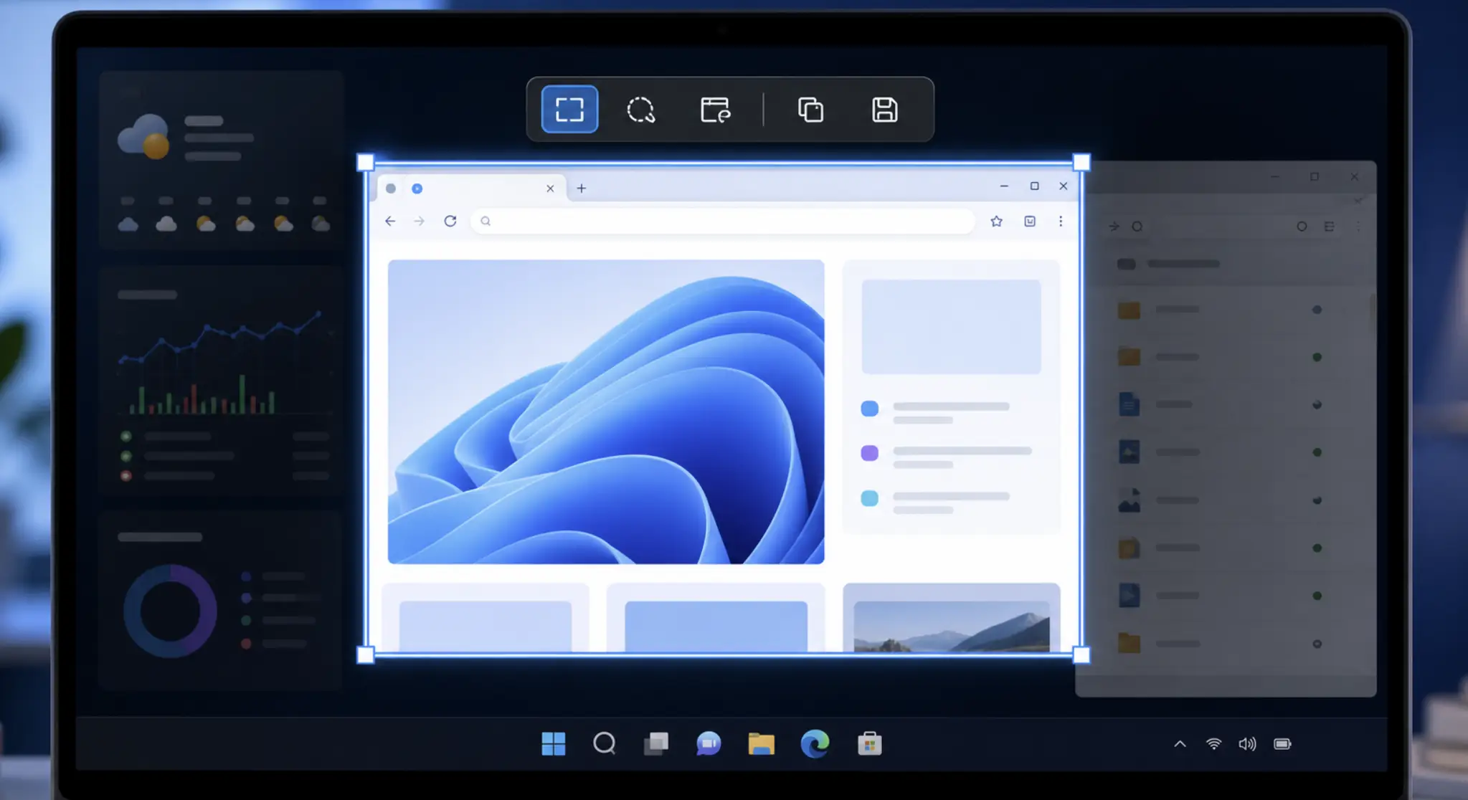Open the browser three-dot menu
The width and height of the screenshot is (1468, 800).
1061,221
